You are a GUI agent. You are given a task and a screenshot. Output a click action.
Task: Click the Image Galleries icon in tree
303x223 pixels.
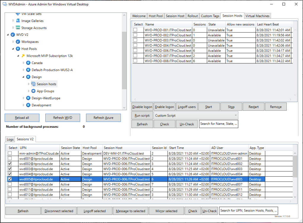18,21
